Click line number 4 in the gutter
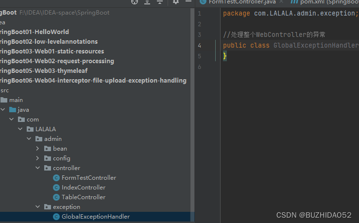This screenshot has width=359, height=223. 200,46
